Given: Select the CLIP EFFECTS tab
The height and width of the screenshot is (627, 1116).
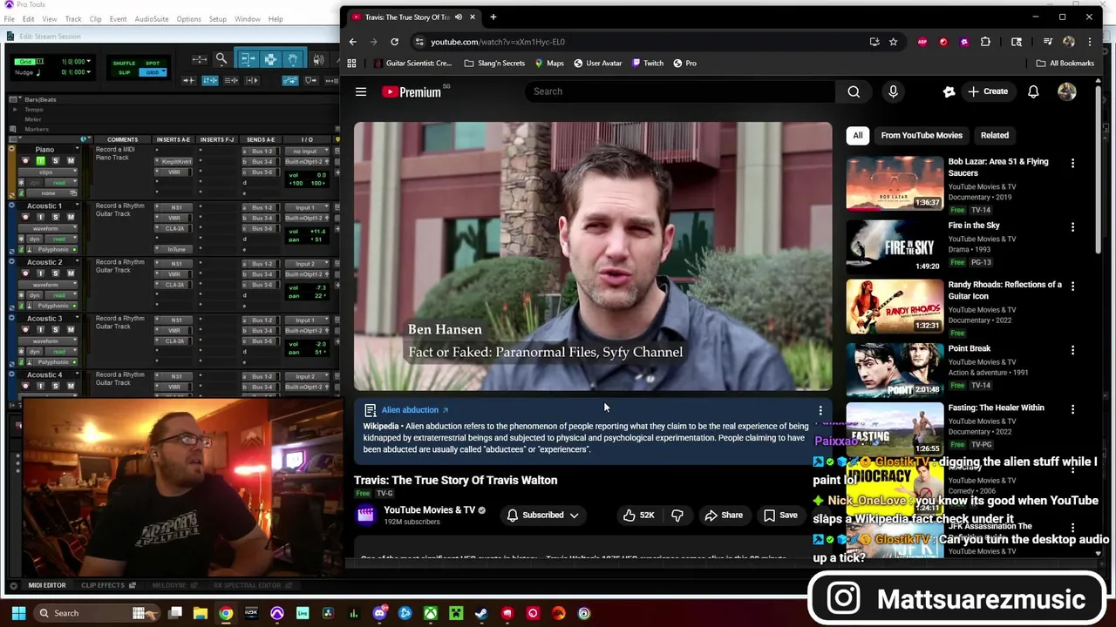Looking at the screenshot, I should [x=103, y=585].
